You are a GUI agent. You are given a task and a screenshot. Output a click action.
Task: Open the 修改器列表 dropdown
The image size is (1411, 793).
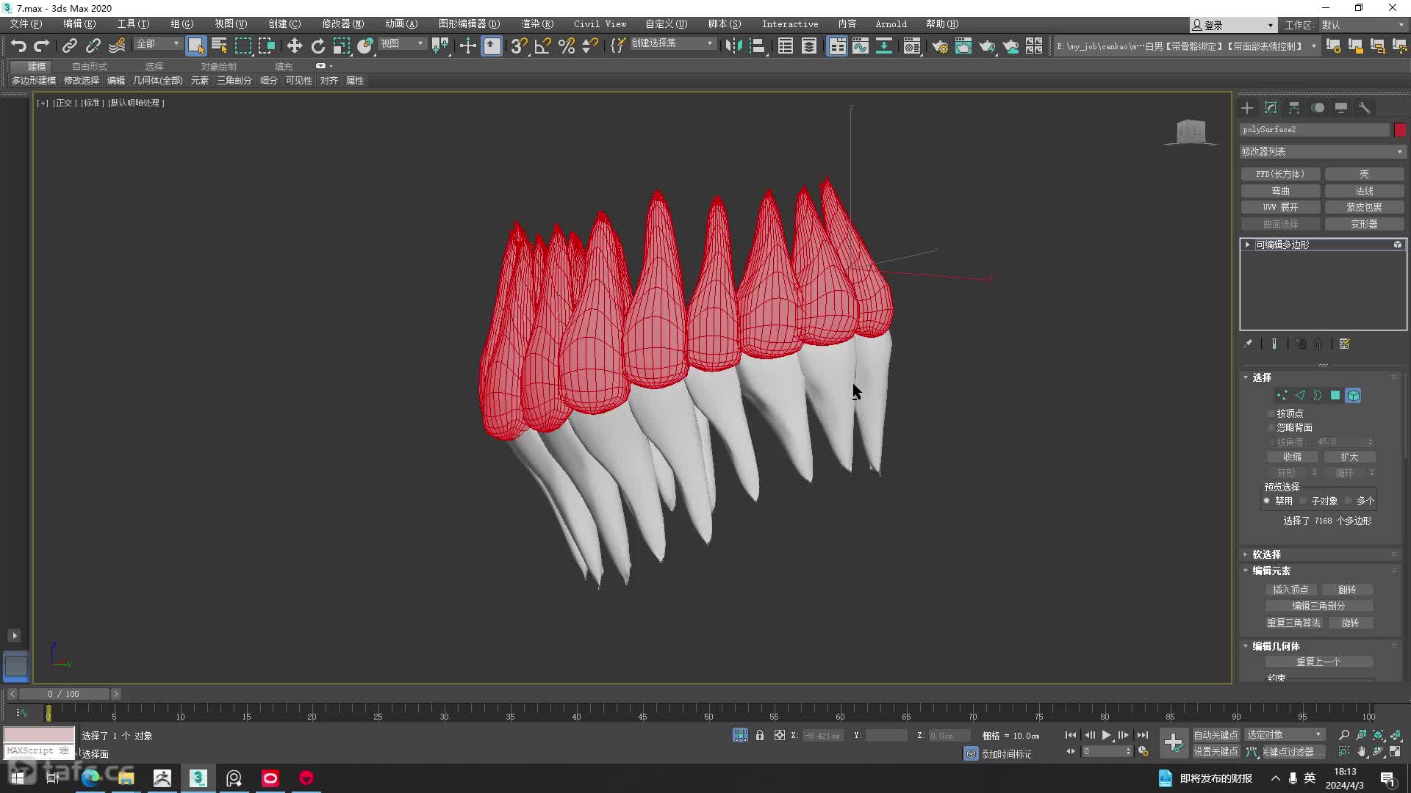(x=1322, y=151)
